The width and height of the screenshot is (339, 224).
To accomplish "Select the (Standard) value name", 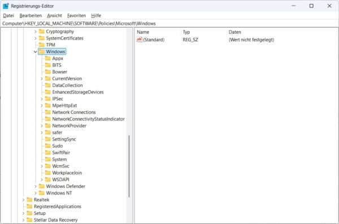I will tap(154, 39).
